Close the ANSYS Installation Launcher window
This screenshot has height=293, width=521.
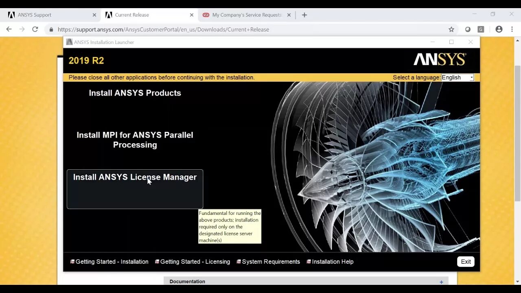pyautogui.click(x=471, y=42)
